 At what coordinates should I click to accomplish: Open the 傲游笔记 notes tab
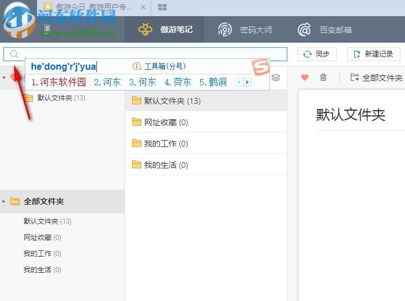pyautogui.click(x=164, y=29)
